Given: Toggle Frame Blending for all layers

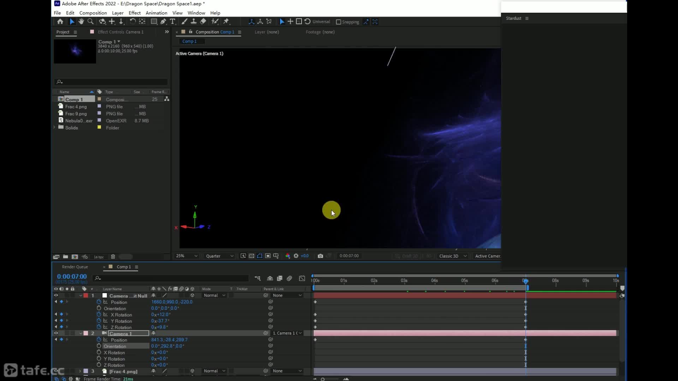Looking at the screenshot, I should [x=280, y=278].
